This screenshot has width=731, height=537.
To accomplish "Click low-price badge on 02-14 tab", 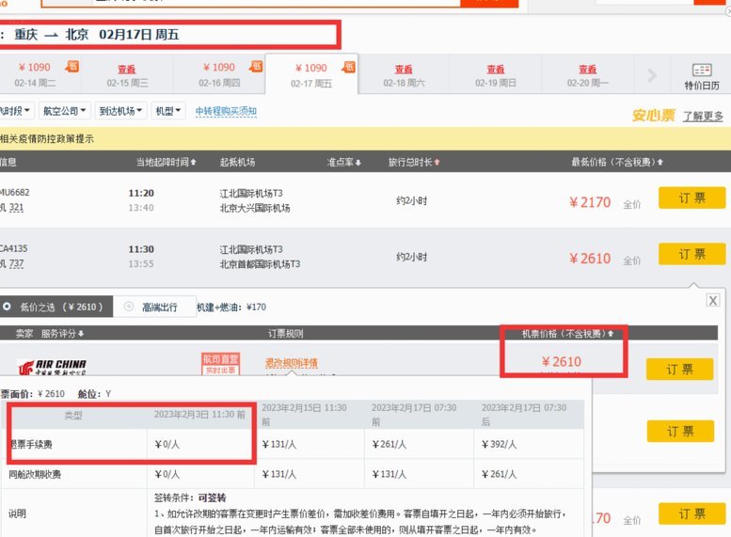I will tap(72, 66).
